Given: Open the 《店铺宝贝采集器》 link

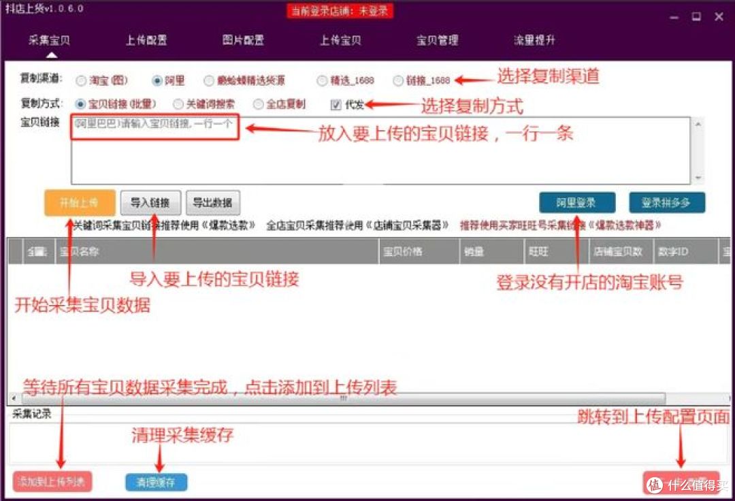Looking at the screenshot, I should pyautogui.click(x=407, y=225).
